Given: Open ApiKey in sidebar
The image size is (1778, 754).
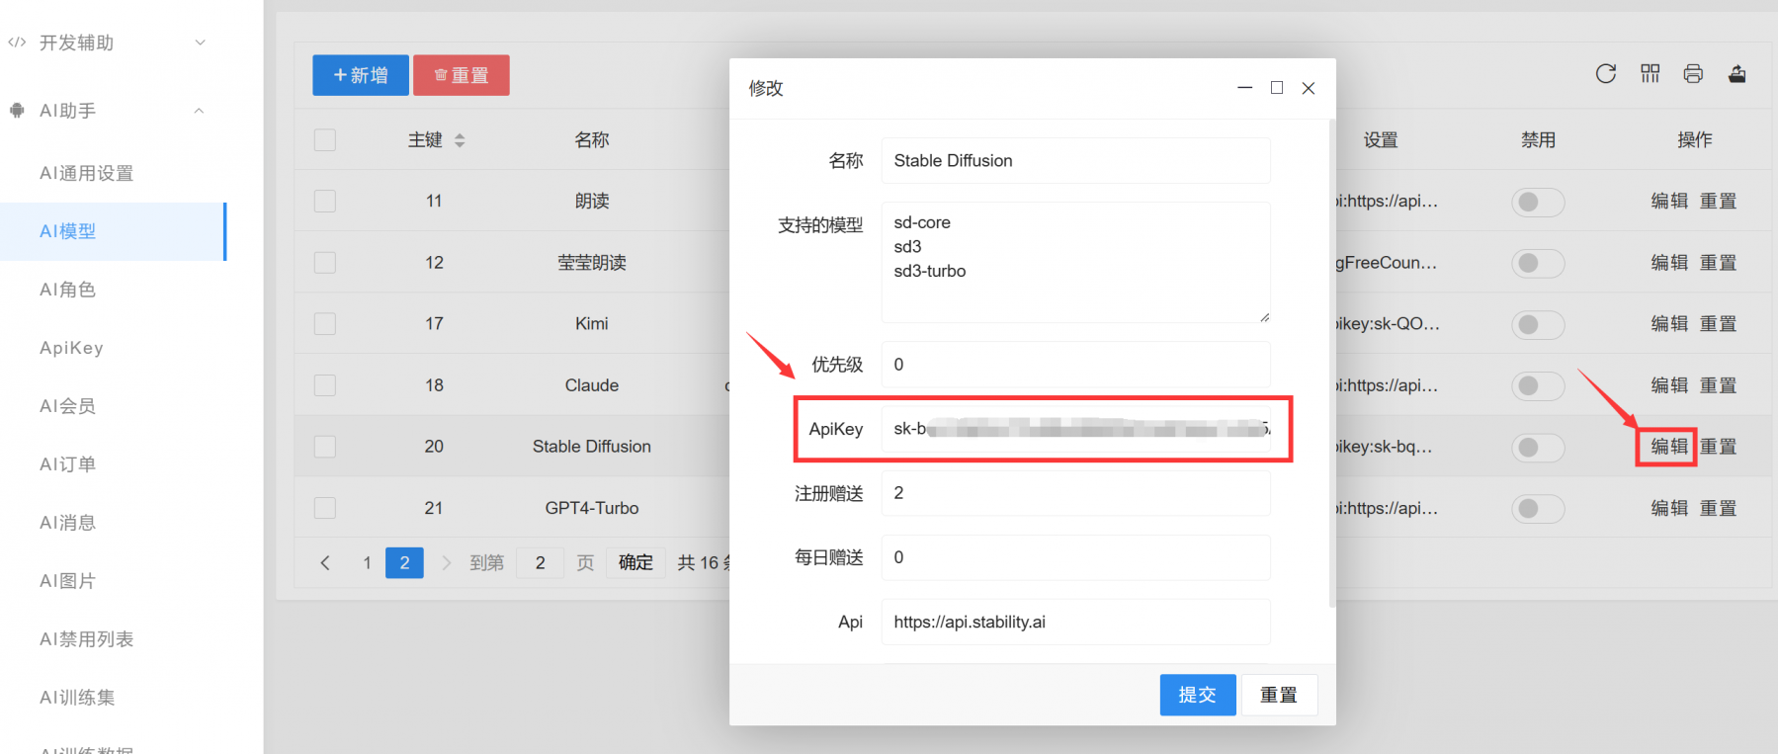Looking at the screenshot, I should point(71,348).
